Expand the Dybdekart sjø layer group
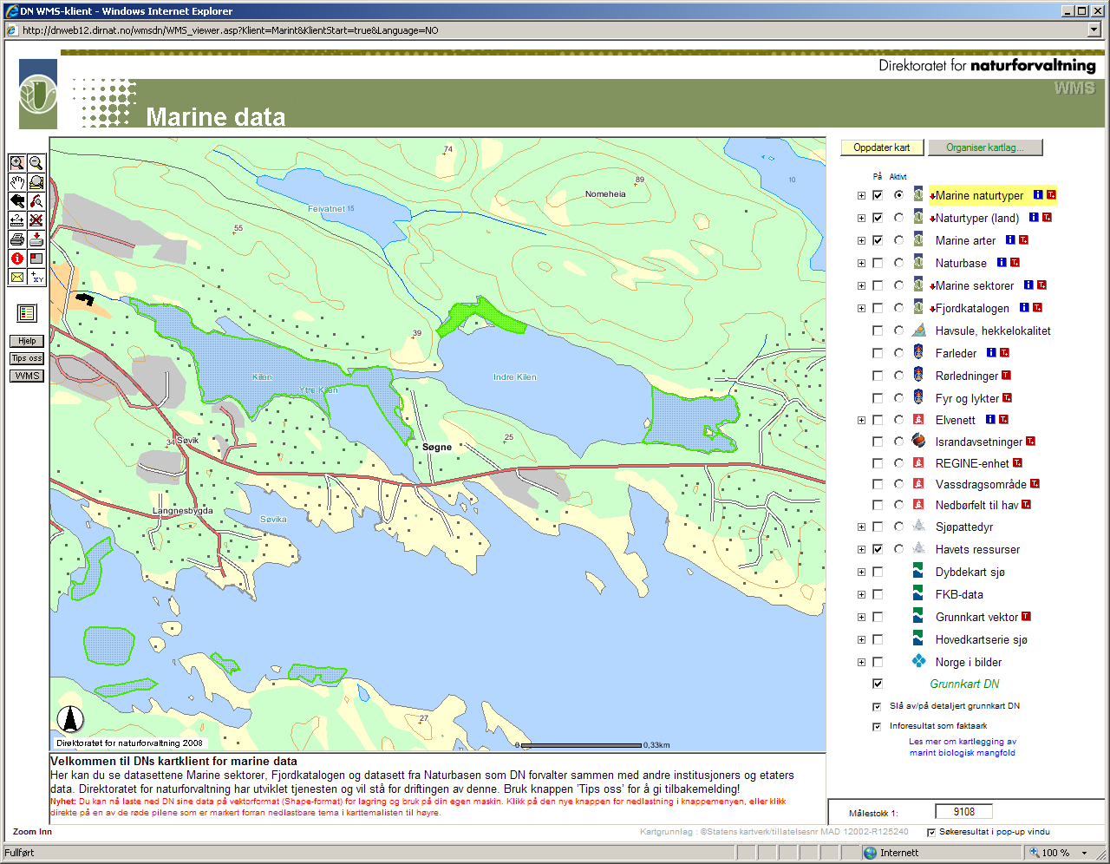The width and height of the screenshot is (1110, 864). (861, 572)
